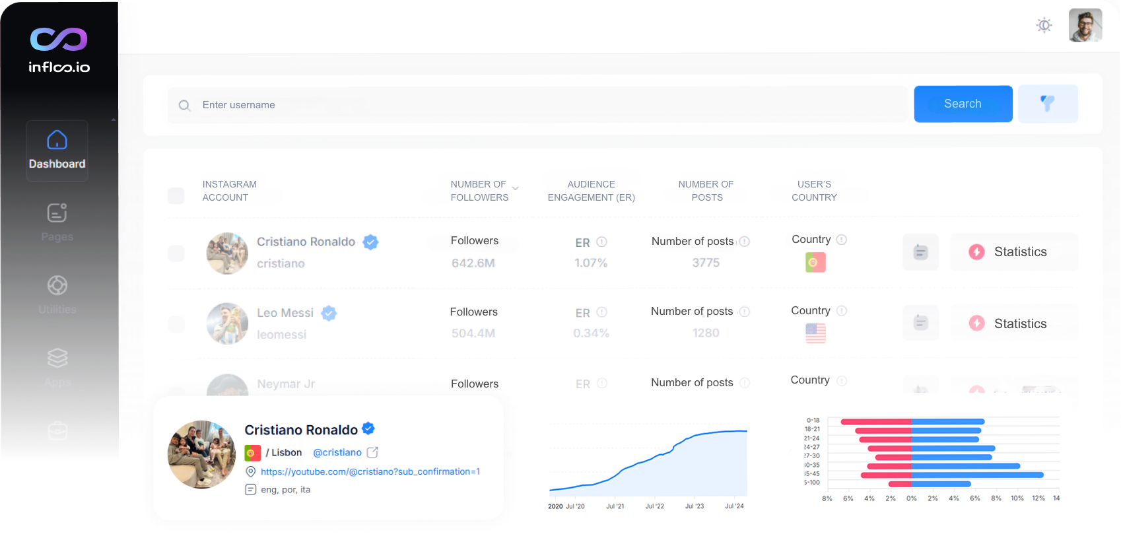Go to Pages in the sidebar
The width and height of the screenshot is (1121, 542).
57,222
